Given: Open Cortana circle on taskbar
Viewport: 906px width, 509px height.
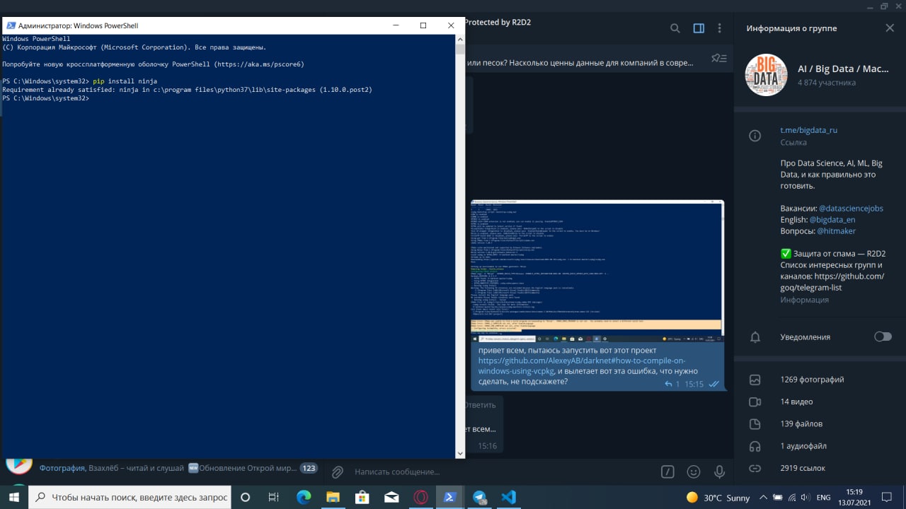Looking at the screenshot, I should pos(246,497).
